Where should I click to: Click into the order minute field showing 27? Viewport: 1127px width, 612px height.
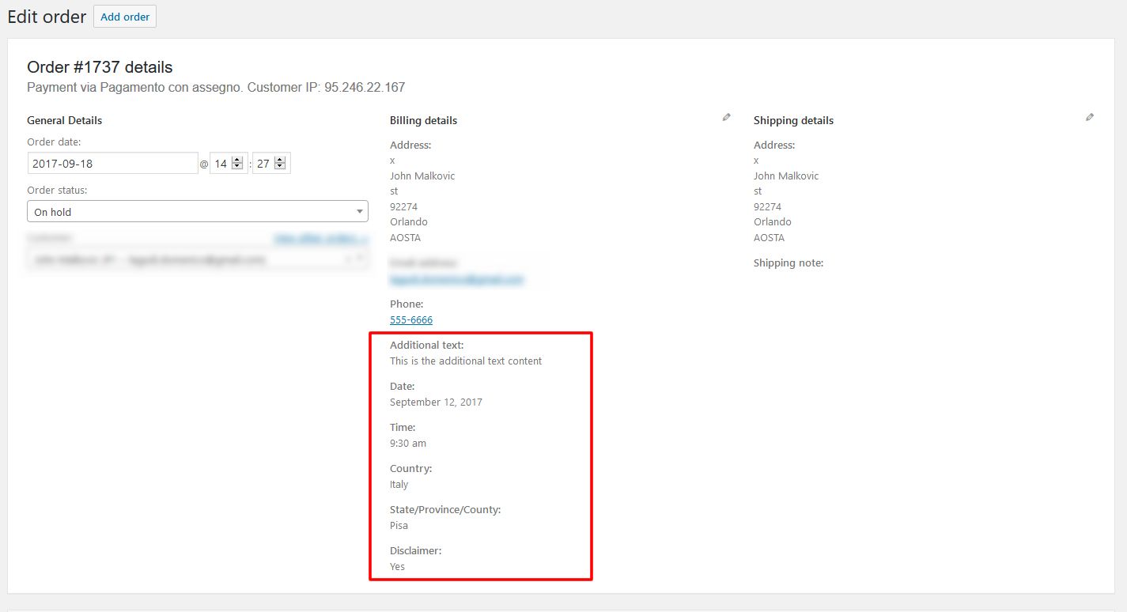263,164
